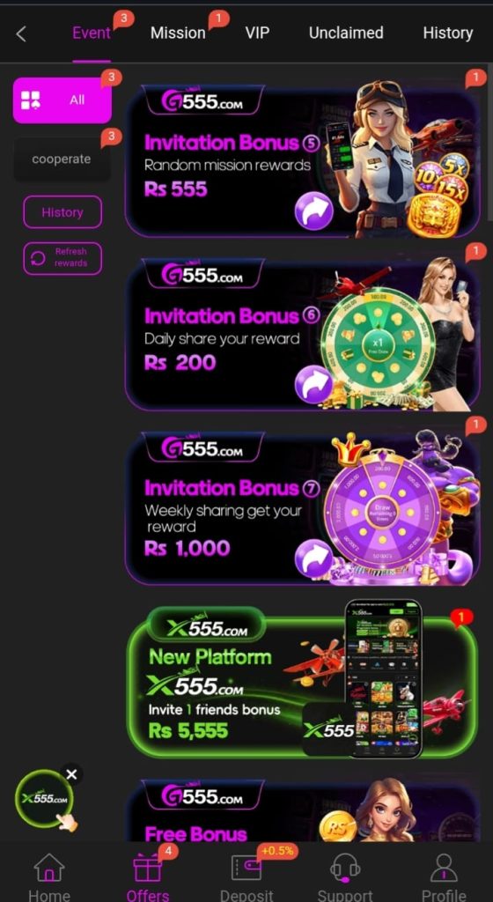Click the sidebar History button
Image resolution: width=493 pixels, height=902 pixels.
62,212
